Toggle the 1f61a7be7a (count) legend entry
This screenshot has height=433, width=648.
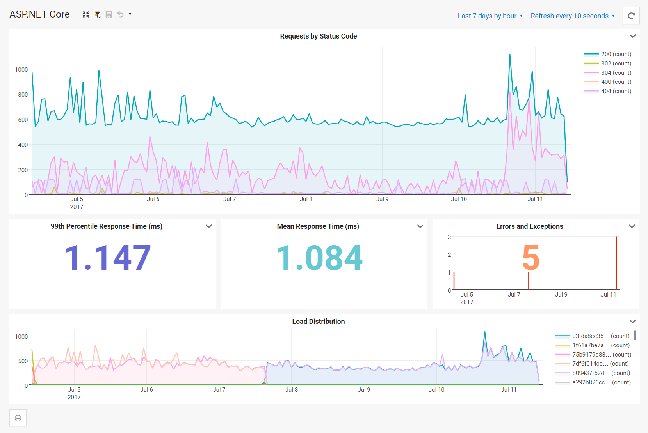593,345
